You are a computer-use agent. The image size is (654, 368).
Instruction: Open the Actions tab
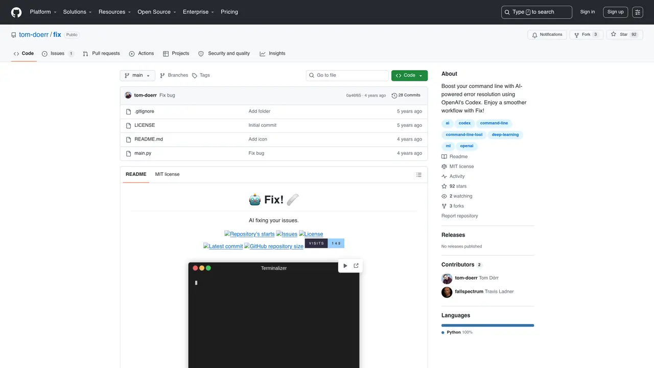142,54
